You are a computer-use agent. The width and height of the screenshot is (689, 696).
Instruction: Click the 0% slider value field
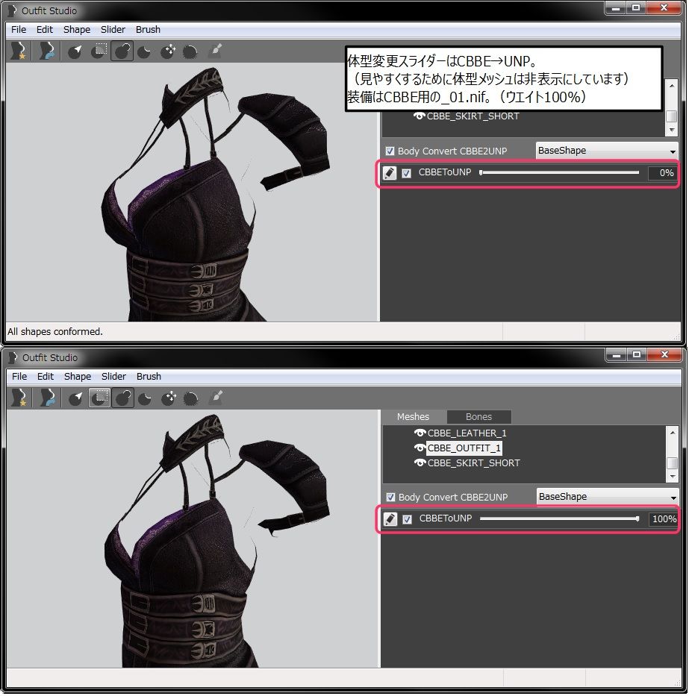coord(662,174)
